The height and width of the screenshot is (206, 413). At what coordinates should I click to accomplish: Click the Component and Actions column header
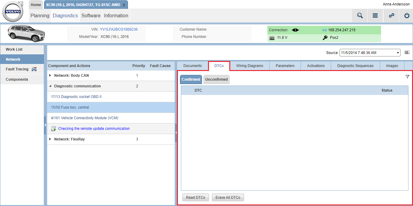(x=69, y=66)
